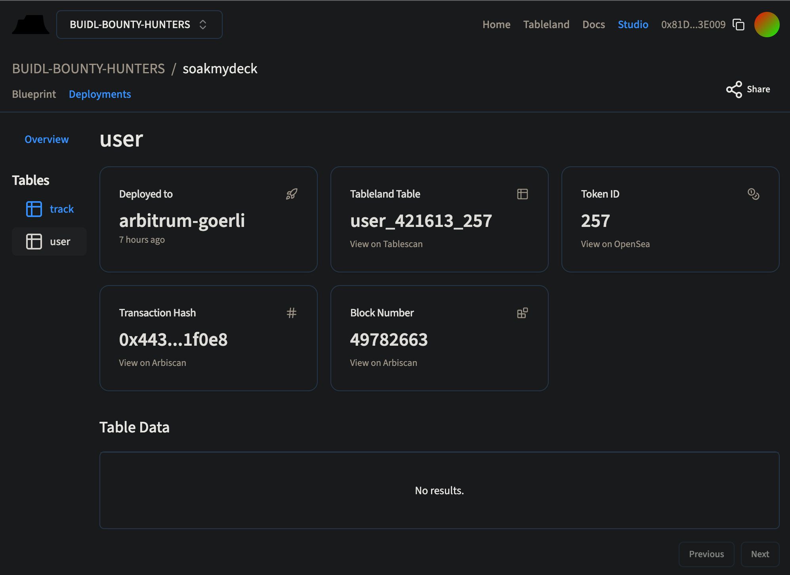Click the rocket icon on Deployed to card
Screen dimensions: 790x575
(x=292, y=194)
